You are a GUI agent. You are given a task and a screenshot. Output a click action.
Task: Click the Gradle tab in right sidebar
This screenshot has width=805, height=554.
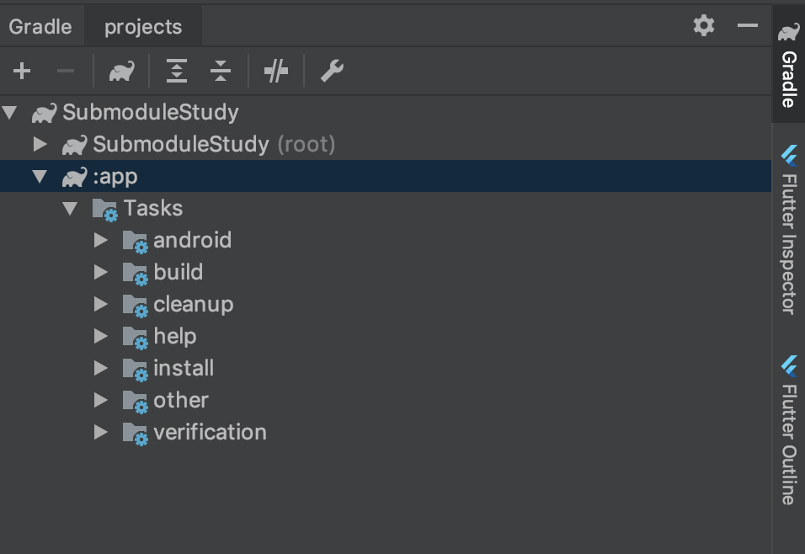pos(788,64)
